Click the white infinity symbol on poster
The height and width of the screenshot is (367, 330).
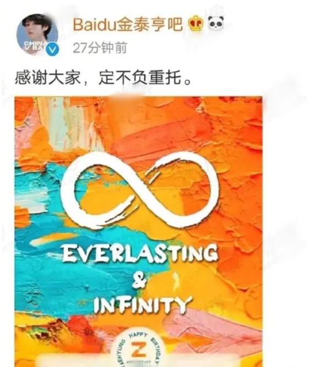pos(140,190)
